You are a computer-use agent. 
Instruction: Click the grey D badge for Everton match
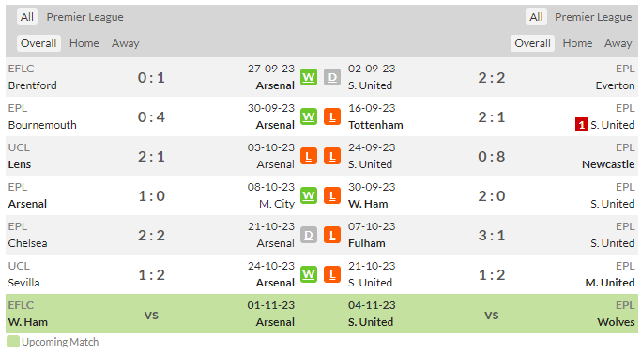tap(332, 77)
